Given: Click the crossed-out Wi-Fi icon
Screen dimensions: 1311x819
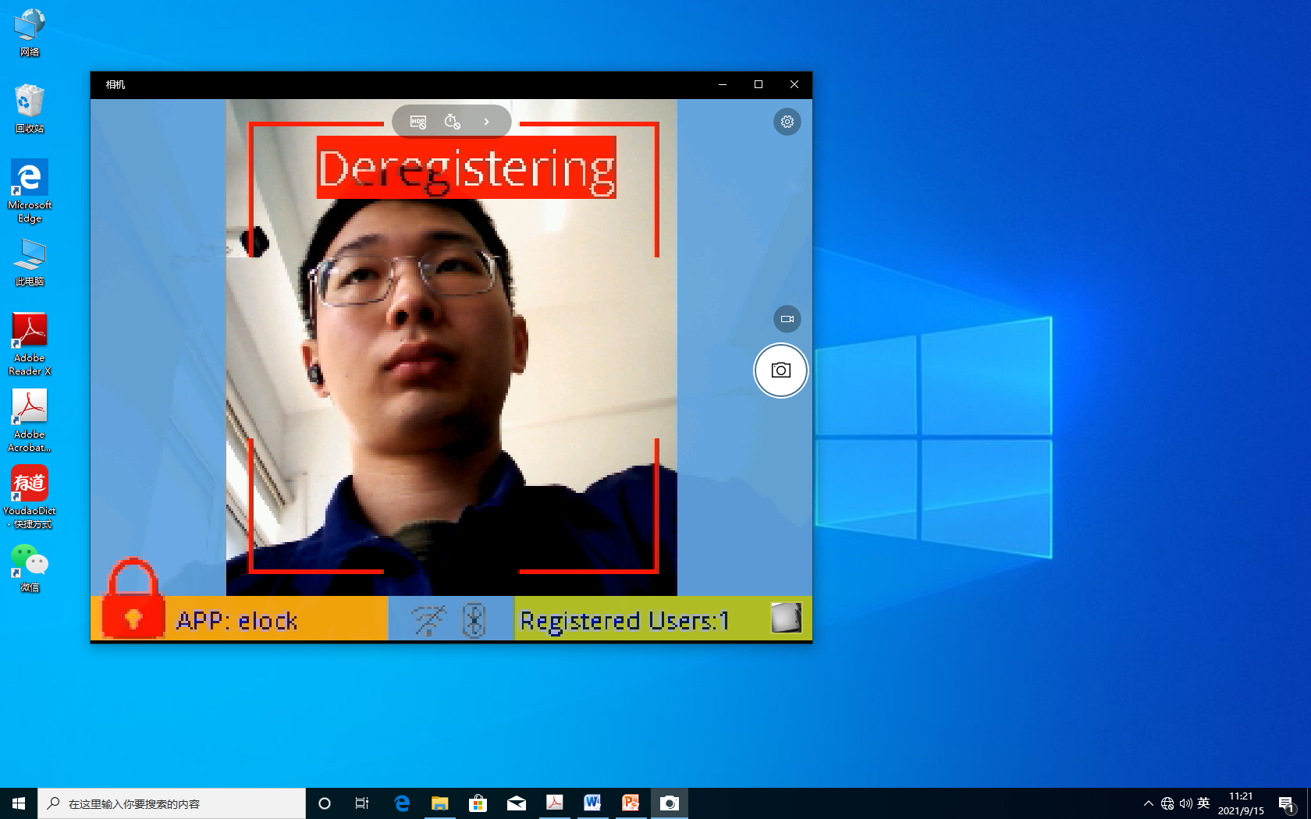Looking at the screenshot, I should coord(428,620).
